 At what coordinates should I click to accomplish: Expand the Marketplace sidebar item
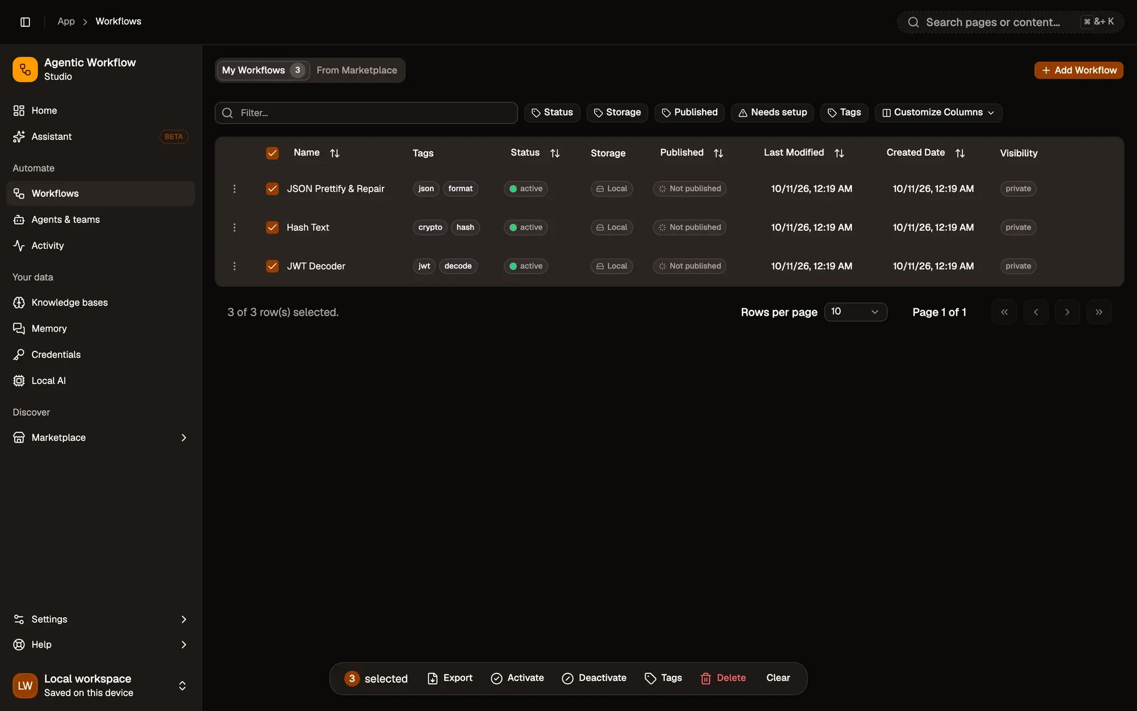[101, 438]
